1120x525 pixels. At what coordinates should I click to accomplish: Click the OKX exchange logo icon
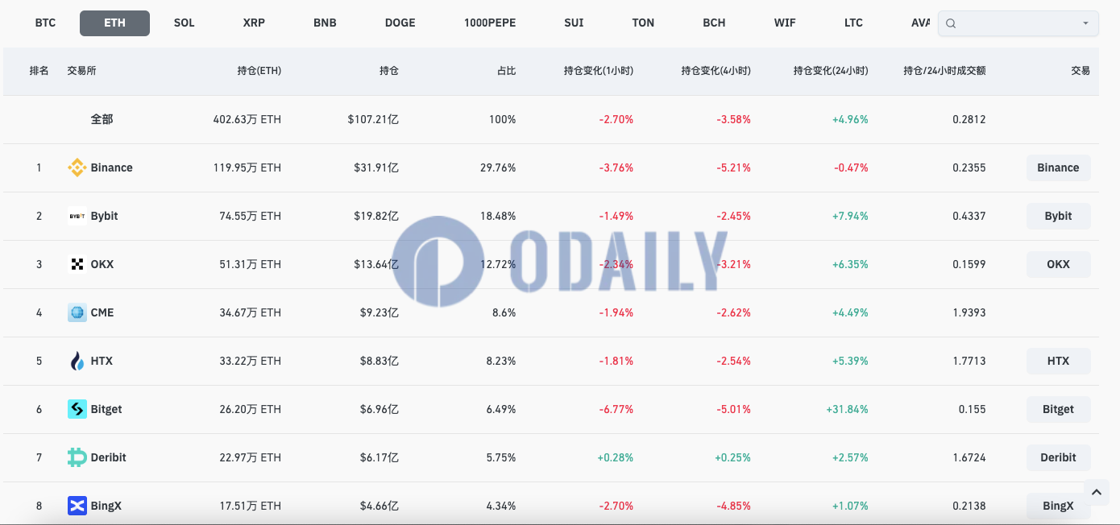coord(77,264)
